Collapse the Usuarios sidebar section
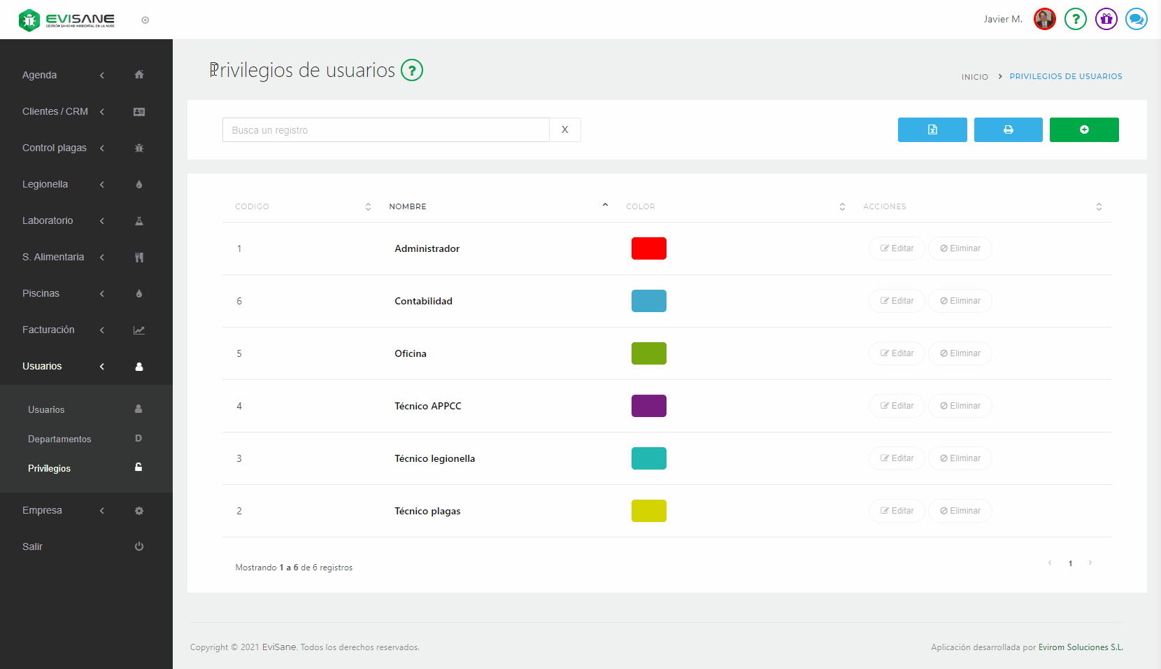 pos(63,367)
